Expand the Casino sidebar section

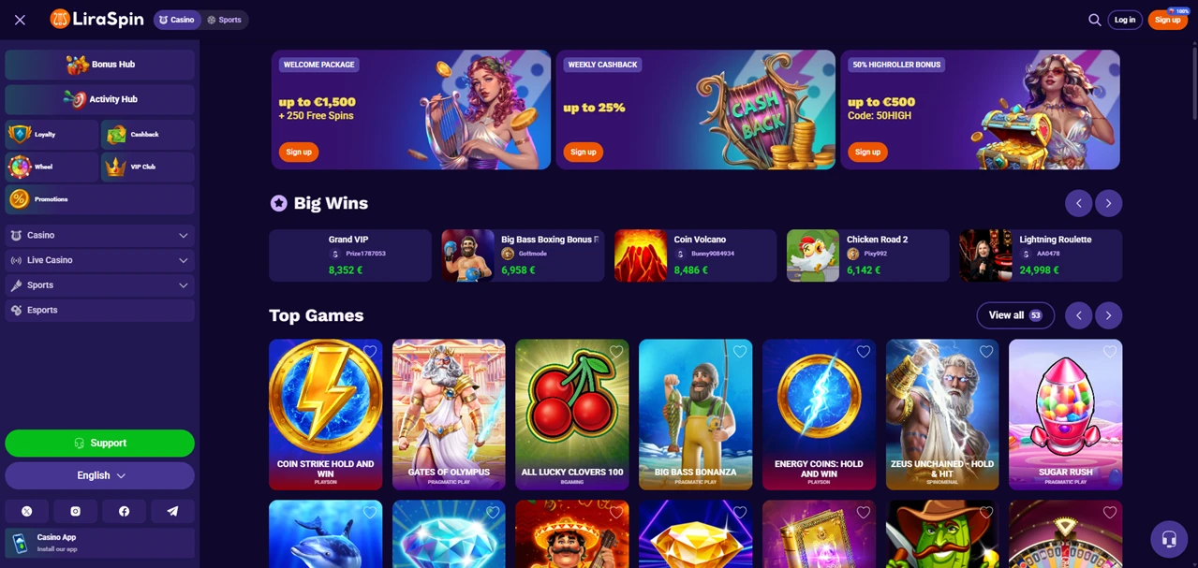click(x=99, y=235)
